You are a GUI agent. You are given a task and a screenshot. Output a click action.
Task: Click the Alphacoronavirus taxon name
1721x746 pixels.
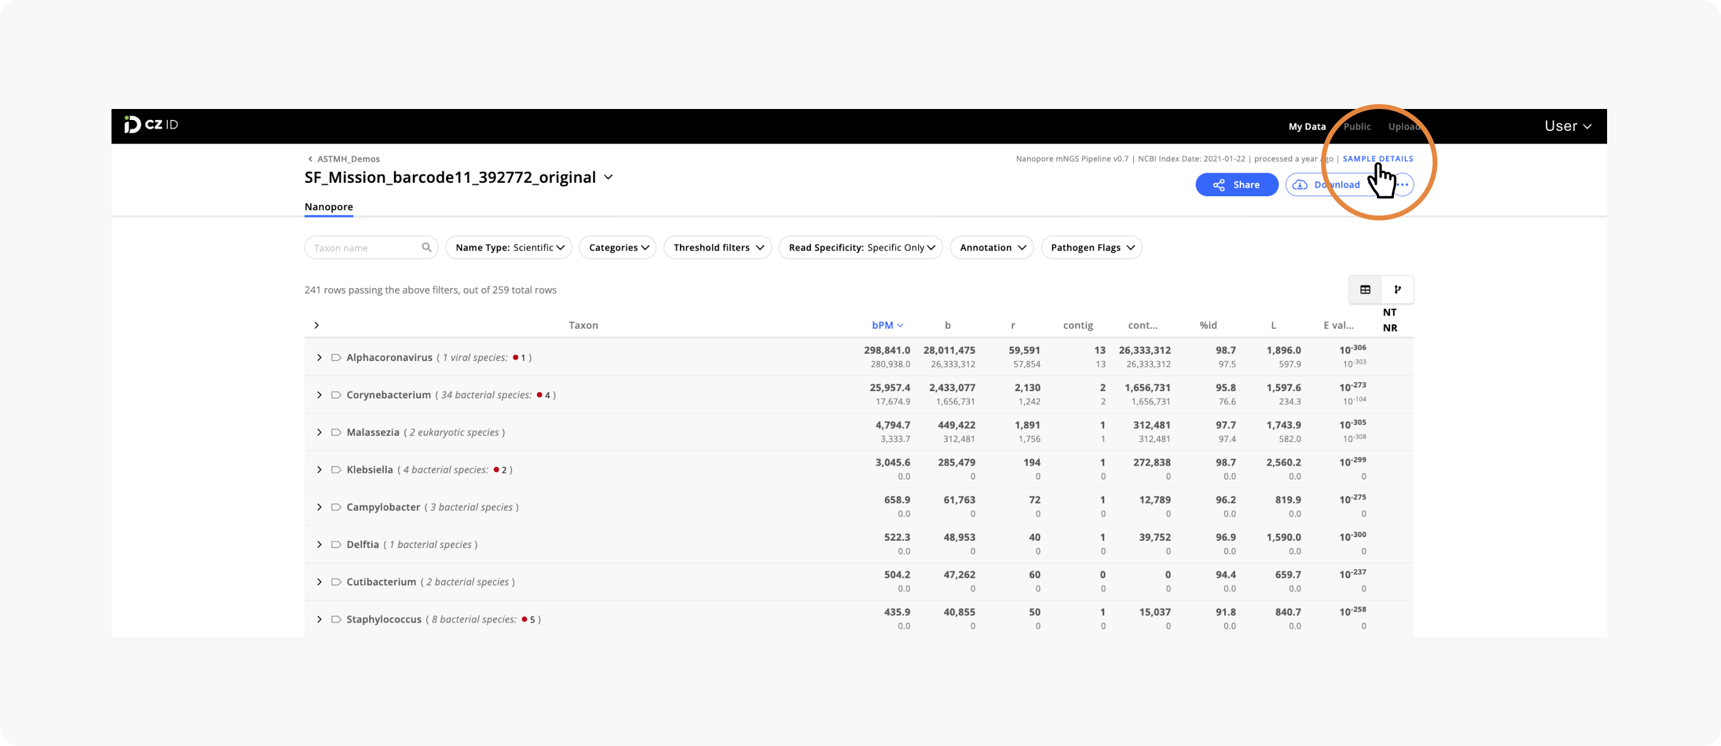390,357
